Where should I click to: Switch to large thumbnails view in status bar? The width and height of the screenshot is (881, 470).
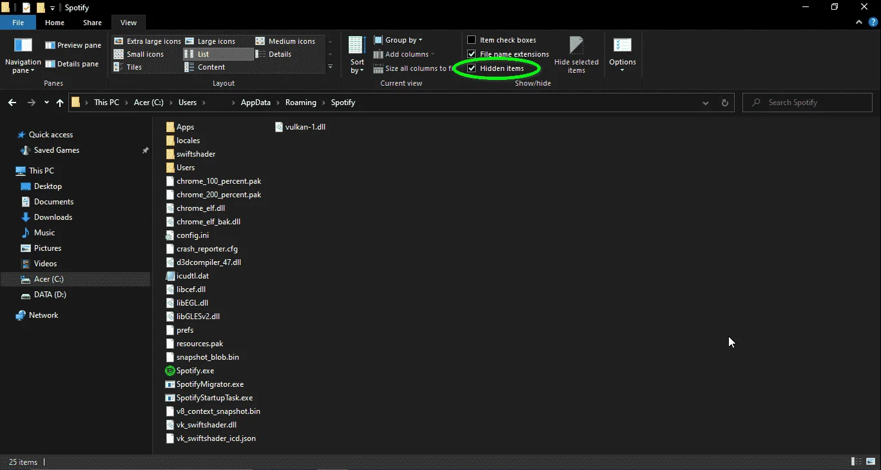tap(869, 462)
